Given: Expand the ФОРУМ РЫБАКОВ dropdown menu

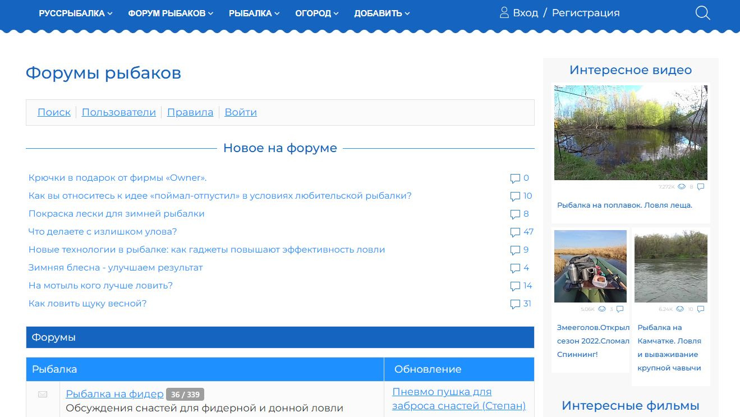Looking at the screenshot, I should tap(171, 13).
